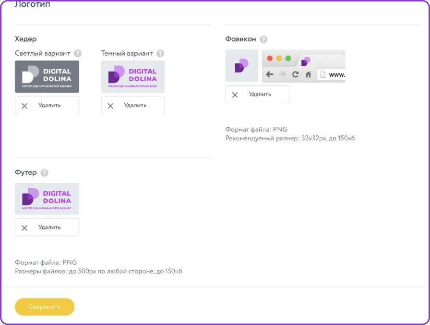The width and height of the screenshot is (430, 325).
Task: Click X icon under footer logo
Action: tap(24, 228)
